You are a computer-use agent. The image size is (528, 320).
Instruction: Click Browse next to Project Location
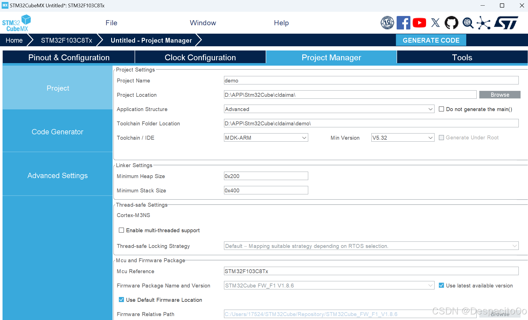point(500,95)
